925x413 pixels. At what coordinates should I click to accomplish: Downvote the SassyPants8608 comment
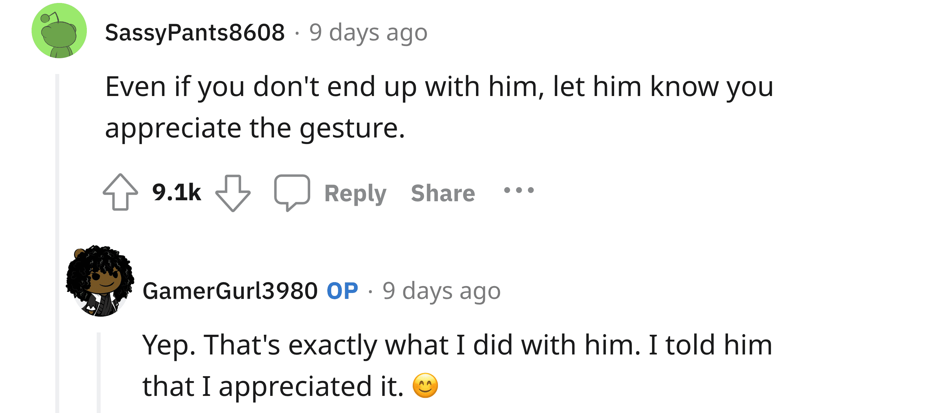(233, 193)
